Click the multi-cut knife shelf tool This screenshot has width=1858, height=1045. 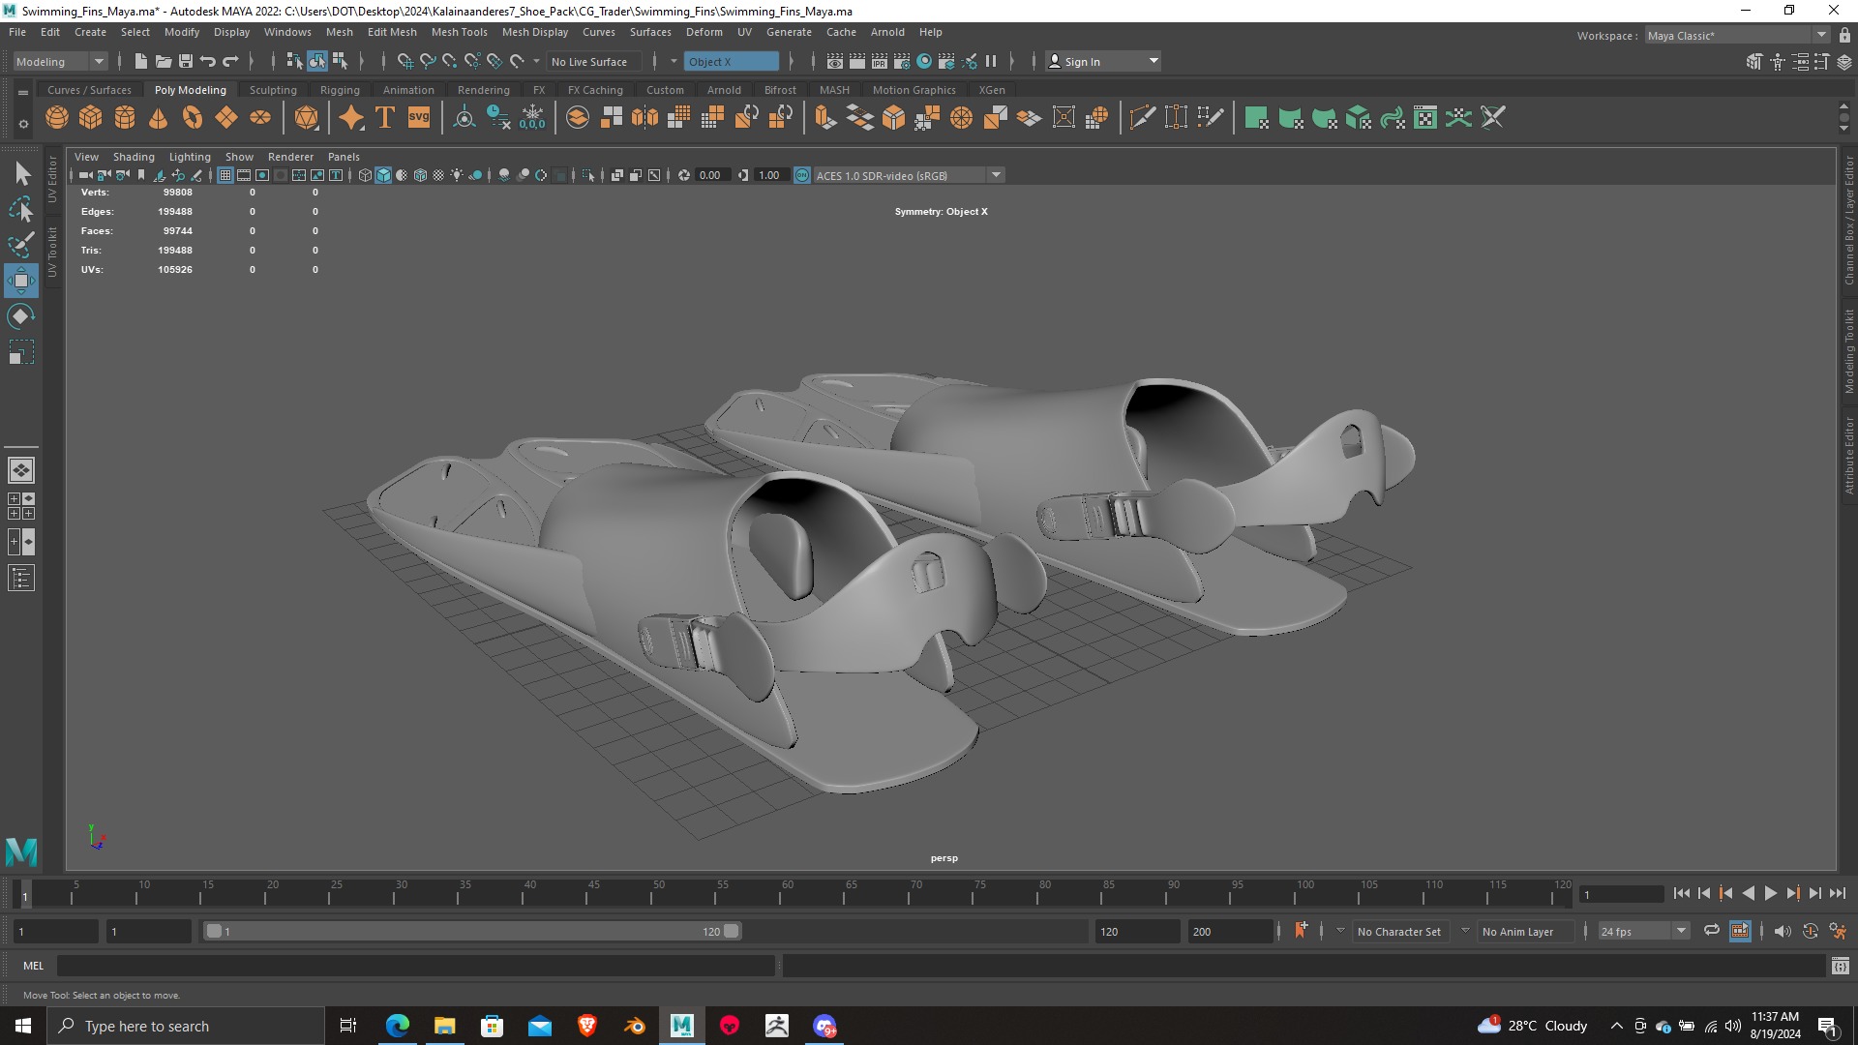tap(1142, 118)
